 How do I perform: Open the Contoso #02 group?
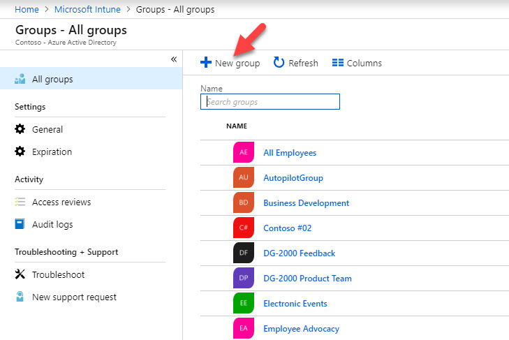click(287, 228)
